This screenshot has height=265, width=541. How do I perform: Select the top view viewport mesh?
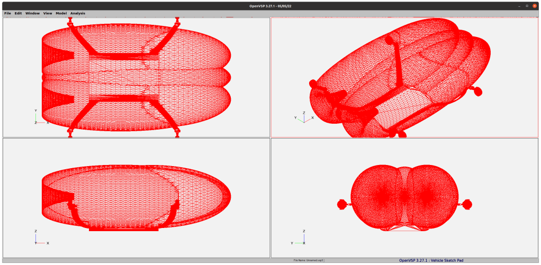[x=136, y=77]
